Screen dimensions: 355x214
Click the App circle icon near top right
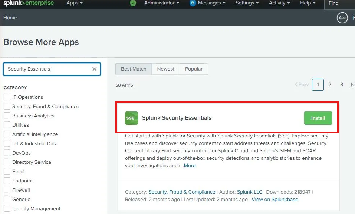(x=342, y=17)
